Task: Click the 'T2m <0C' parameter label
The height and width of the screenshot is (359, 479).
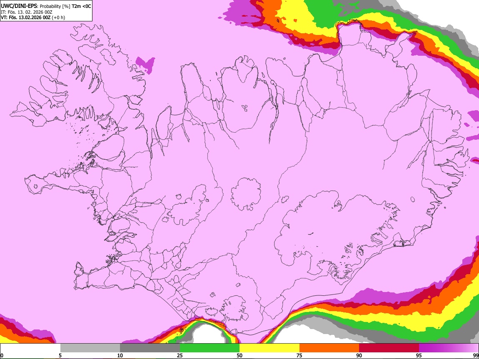Action: point(81,6)
